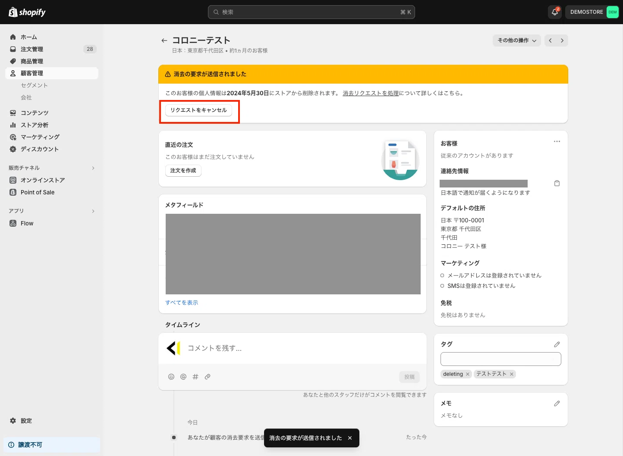The height and width of the screenshot is (456, 623).
Task: Open マーケティング in sidebar
Action: (52, 137)
